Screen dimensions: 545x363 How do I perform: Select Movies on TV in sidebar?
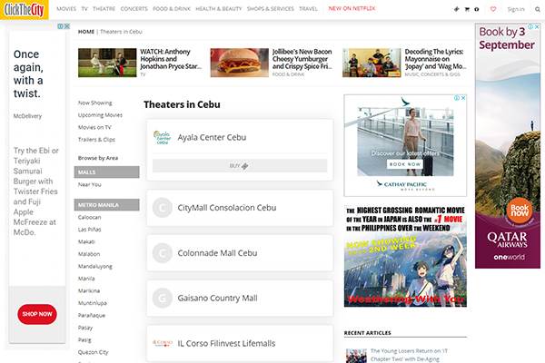coord(94,127)
